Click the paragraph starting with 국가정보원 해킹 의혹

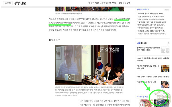click(105, 103)
